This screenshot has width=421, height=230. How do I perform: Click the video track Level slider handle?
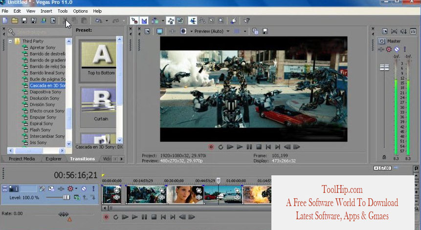66,197
